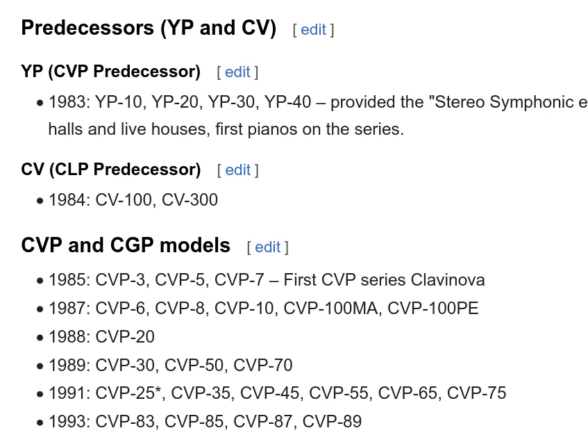This screenshot has height=435, width=588.
Task: Click the CVP-25* model text
Action: (x=128, y=393)
